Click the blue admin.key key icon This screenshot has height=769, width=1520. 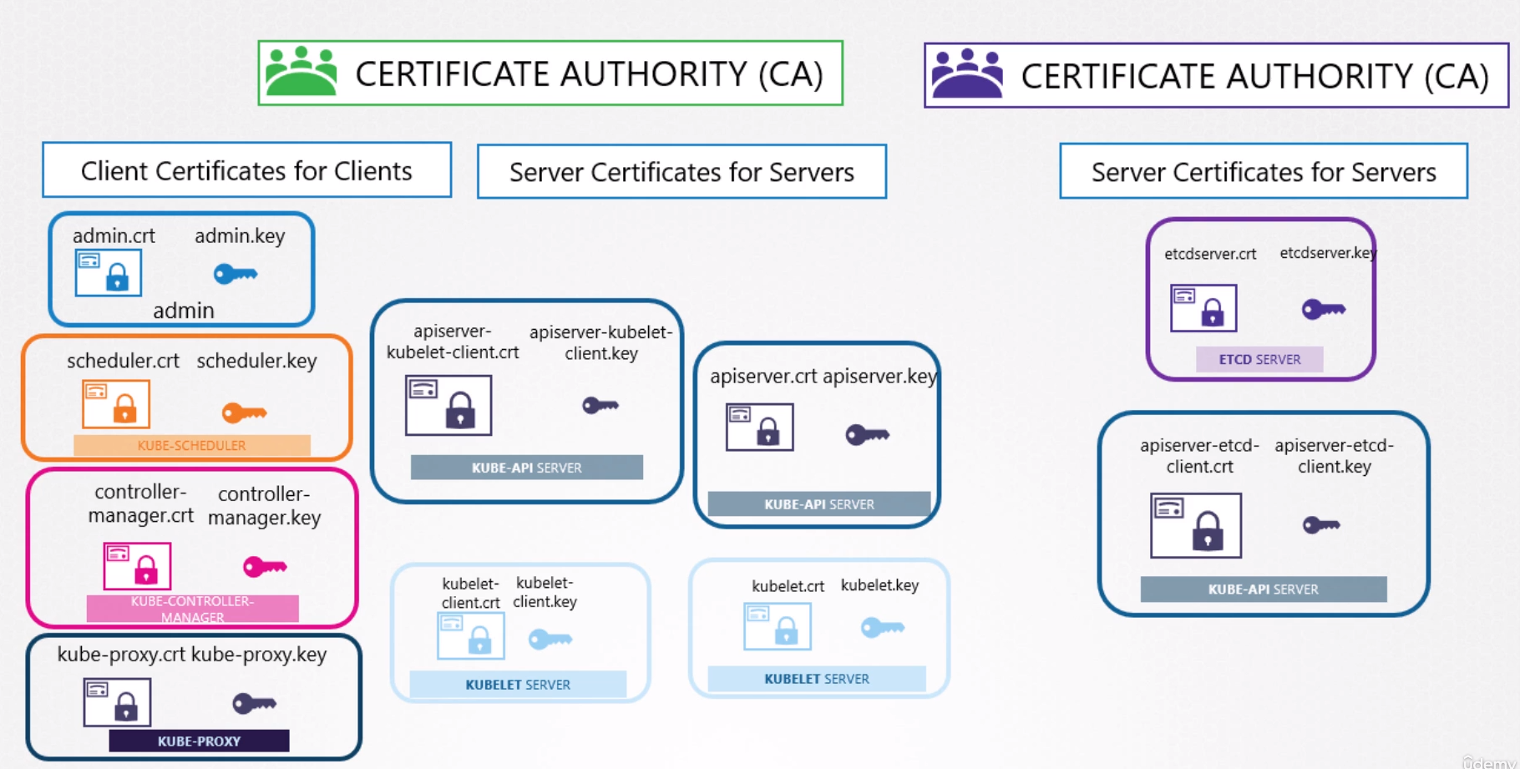point(236,274)
